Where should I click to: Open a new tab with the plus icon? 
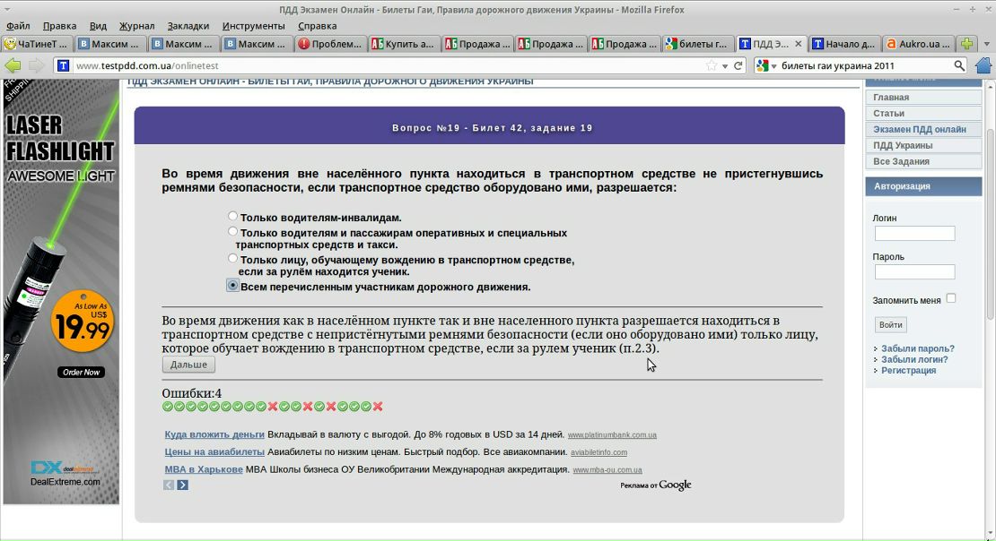(x=966, y=43)
